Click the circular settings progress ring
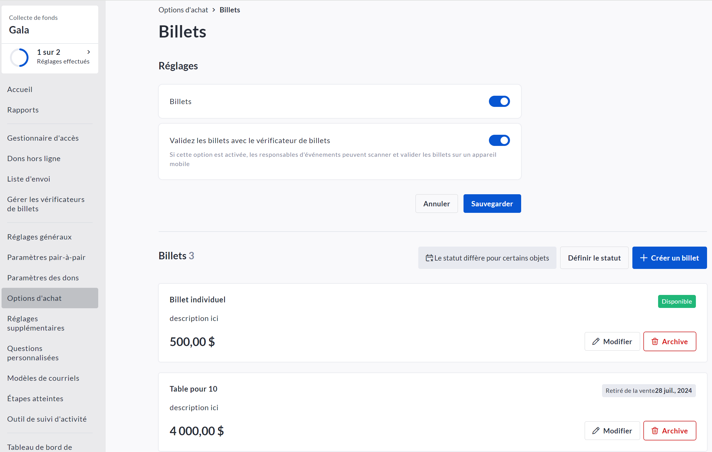Viewport: 712px width, 452px height. point(19,57)
